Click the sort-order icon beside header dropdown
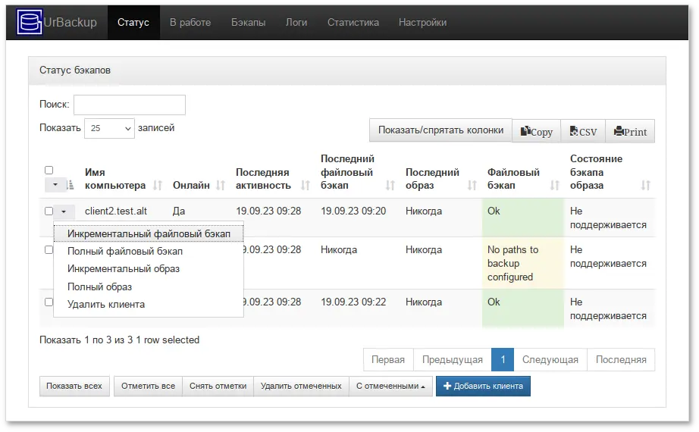 tap(70, 185)
